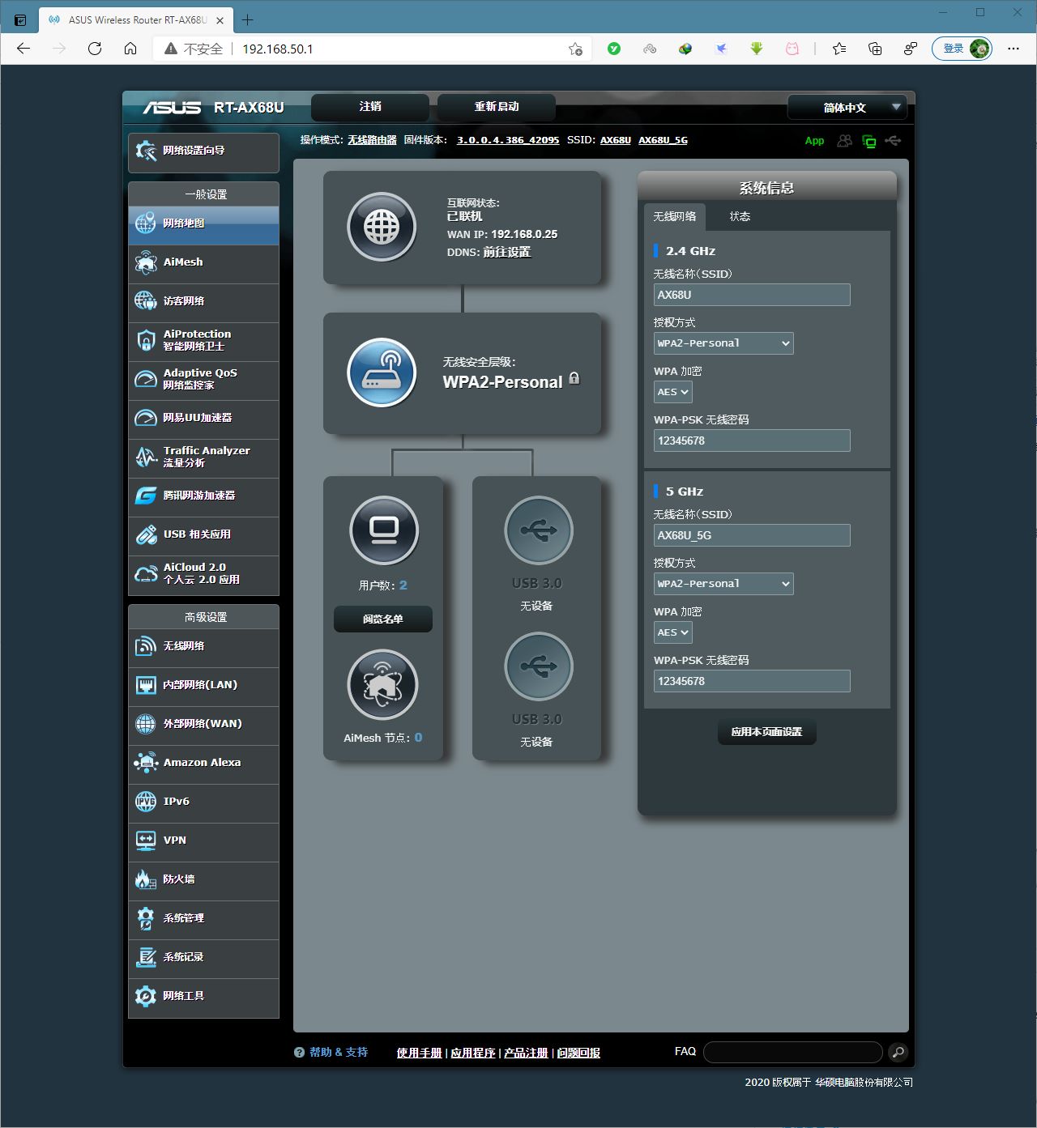
Task: Click the internet globe status icon
Action: coord(382,228)
